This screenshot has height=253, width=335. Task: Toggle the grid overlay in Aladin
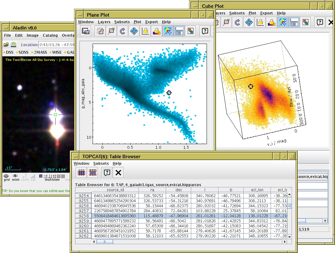tap(6, 177)
